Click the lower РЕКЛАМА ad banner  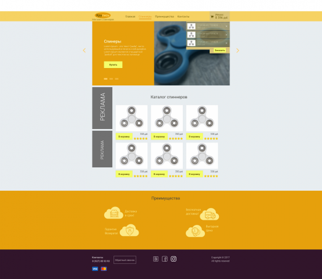[102, 149]
